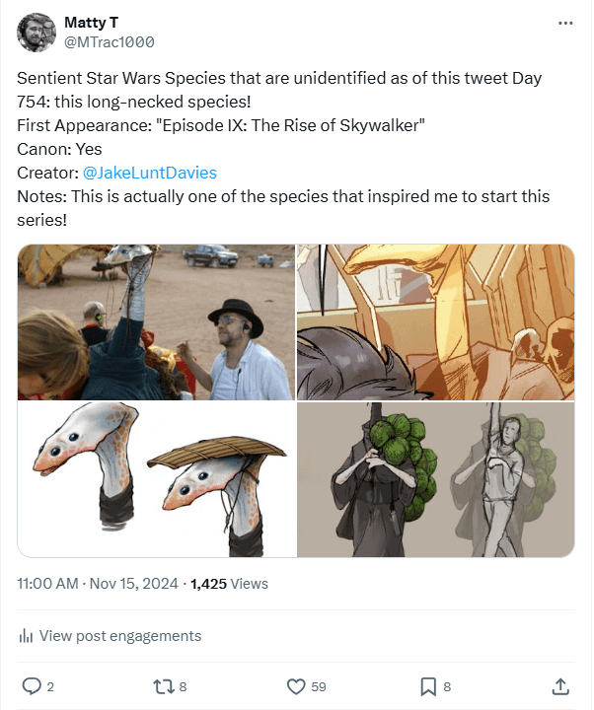Share the post via the share icon
The image size is (594, 710).
[x=559, y=685]
